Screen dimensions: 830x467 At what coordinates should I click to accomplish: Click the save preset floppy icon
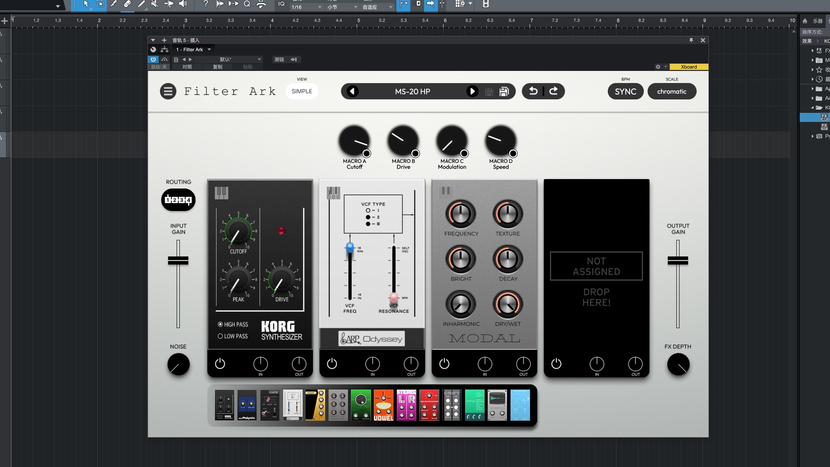[504, 92]
